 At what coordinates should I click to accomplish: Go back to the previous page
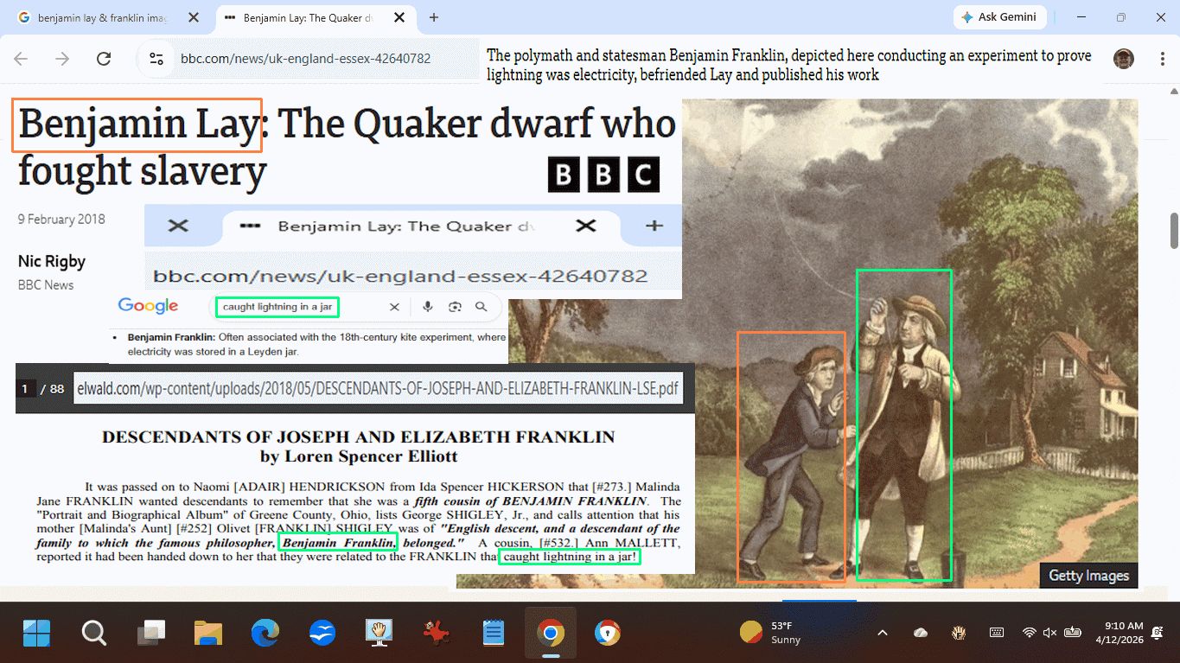click(21, 59)
